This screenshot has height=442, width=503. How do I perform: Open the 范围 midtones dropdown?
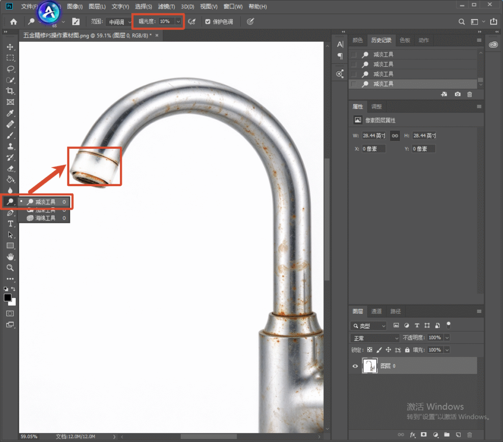click(x=119, y=22)
